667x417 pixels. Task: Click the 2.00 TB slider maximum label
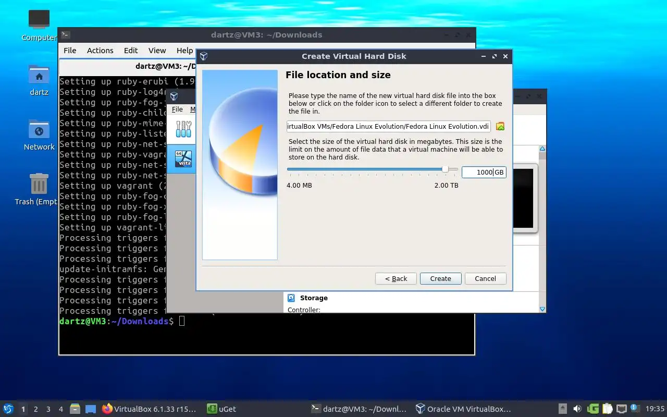tap(447, 186)
